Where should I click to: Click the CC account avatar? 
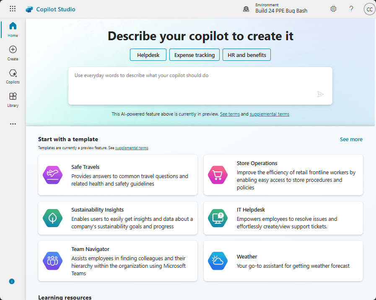[369, 9]
